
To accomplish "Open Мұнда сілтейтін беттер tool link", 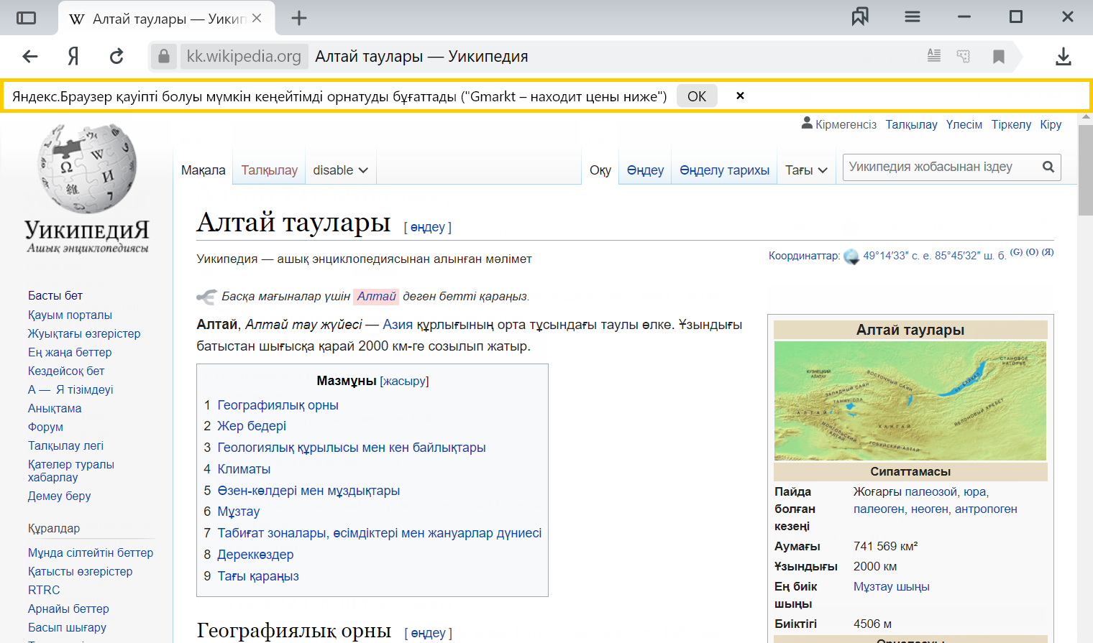I will click(91, 552).
